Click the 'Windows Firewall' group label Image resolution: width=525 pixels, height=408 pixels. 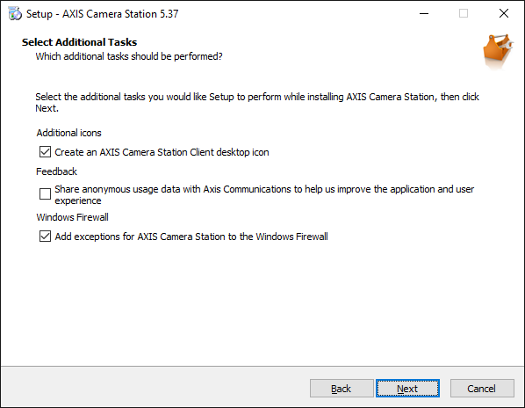[72, 217]
